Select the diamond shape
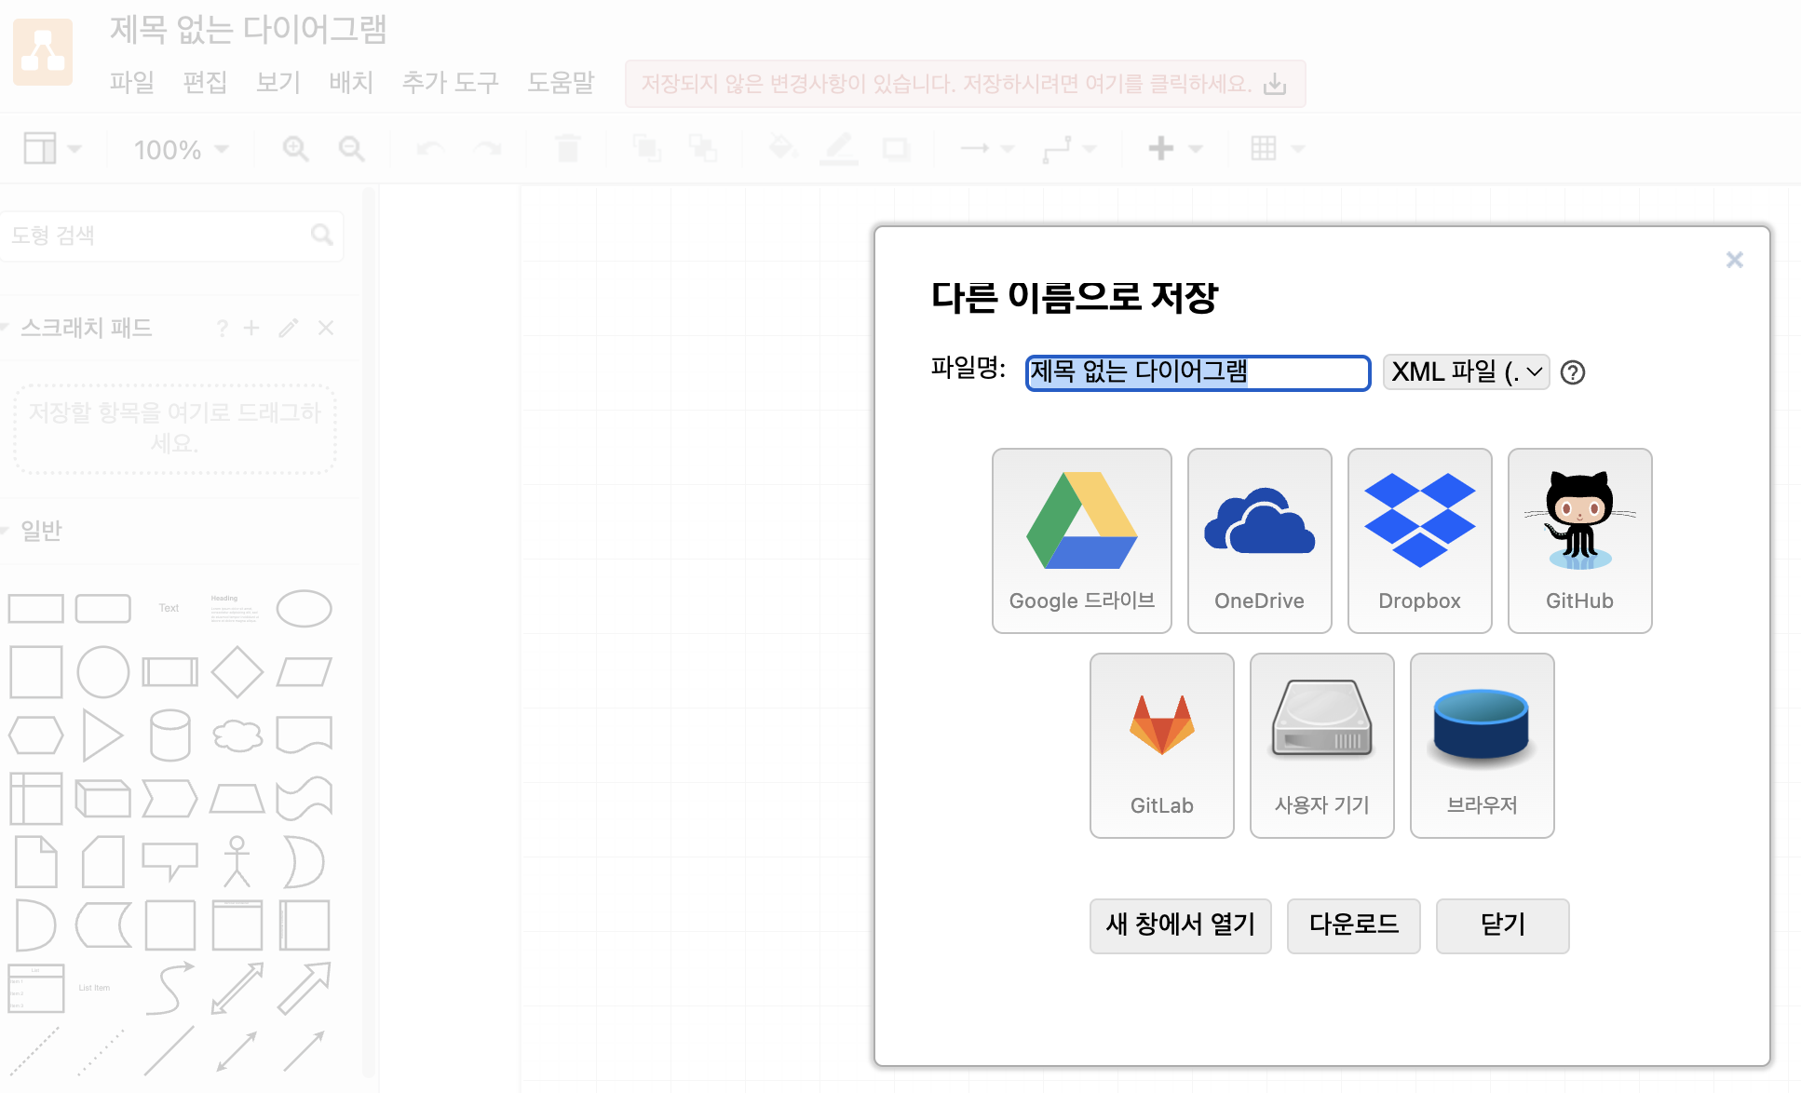This screenshot has width=1801, height=1093. (237, 671)
